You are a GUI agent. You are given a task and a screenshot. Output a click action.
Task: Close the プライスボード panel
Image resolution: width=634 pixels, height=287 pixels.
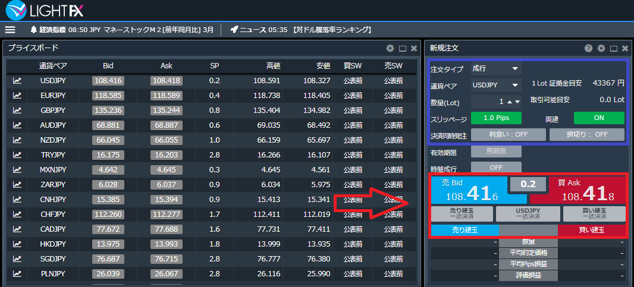coord(413,49)
